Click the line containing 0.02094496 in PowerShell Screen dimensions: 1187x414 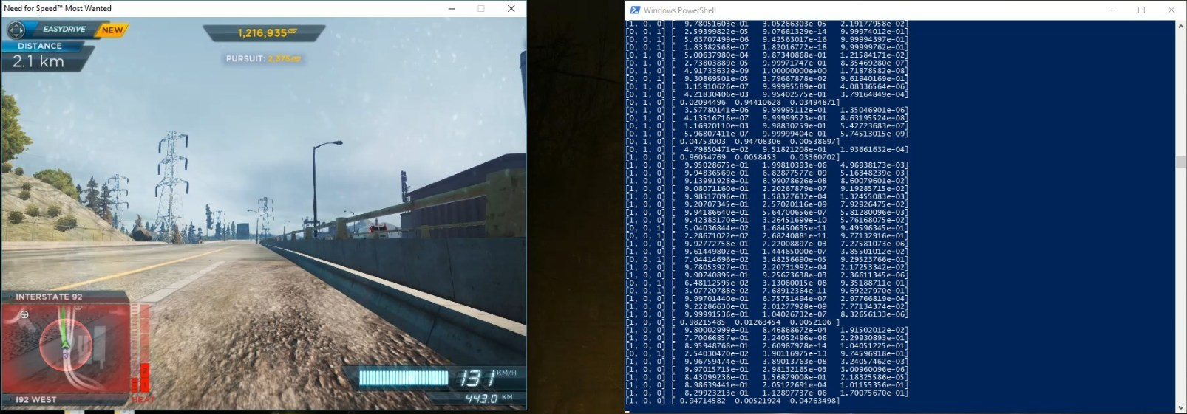pos(732,102)
